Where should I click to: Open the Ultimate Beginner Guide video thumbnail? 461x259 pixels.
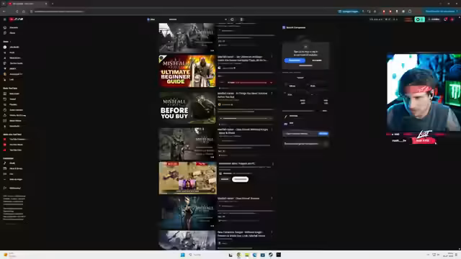coord(187,71)
